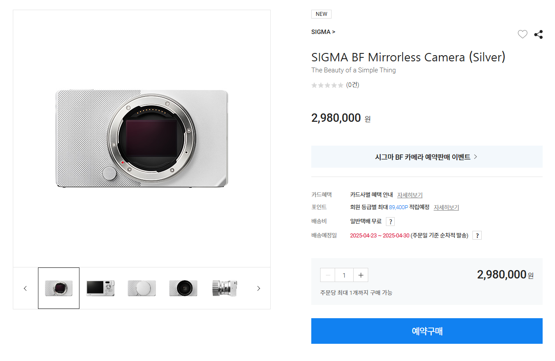
Task: Add product to wishlist with heart icon
Action: [522, 34]
